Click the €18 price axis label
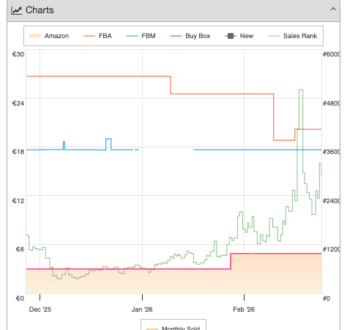 click(x=18, y=152)
